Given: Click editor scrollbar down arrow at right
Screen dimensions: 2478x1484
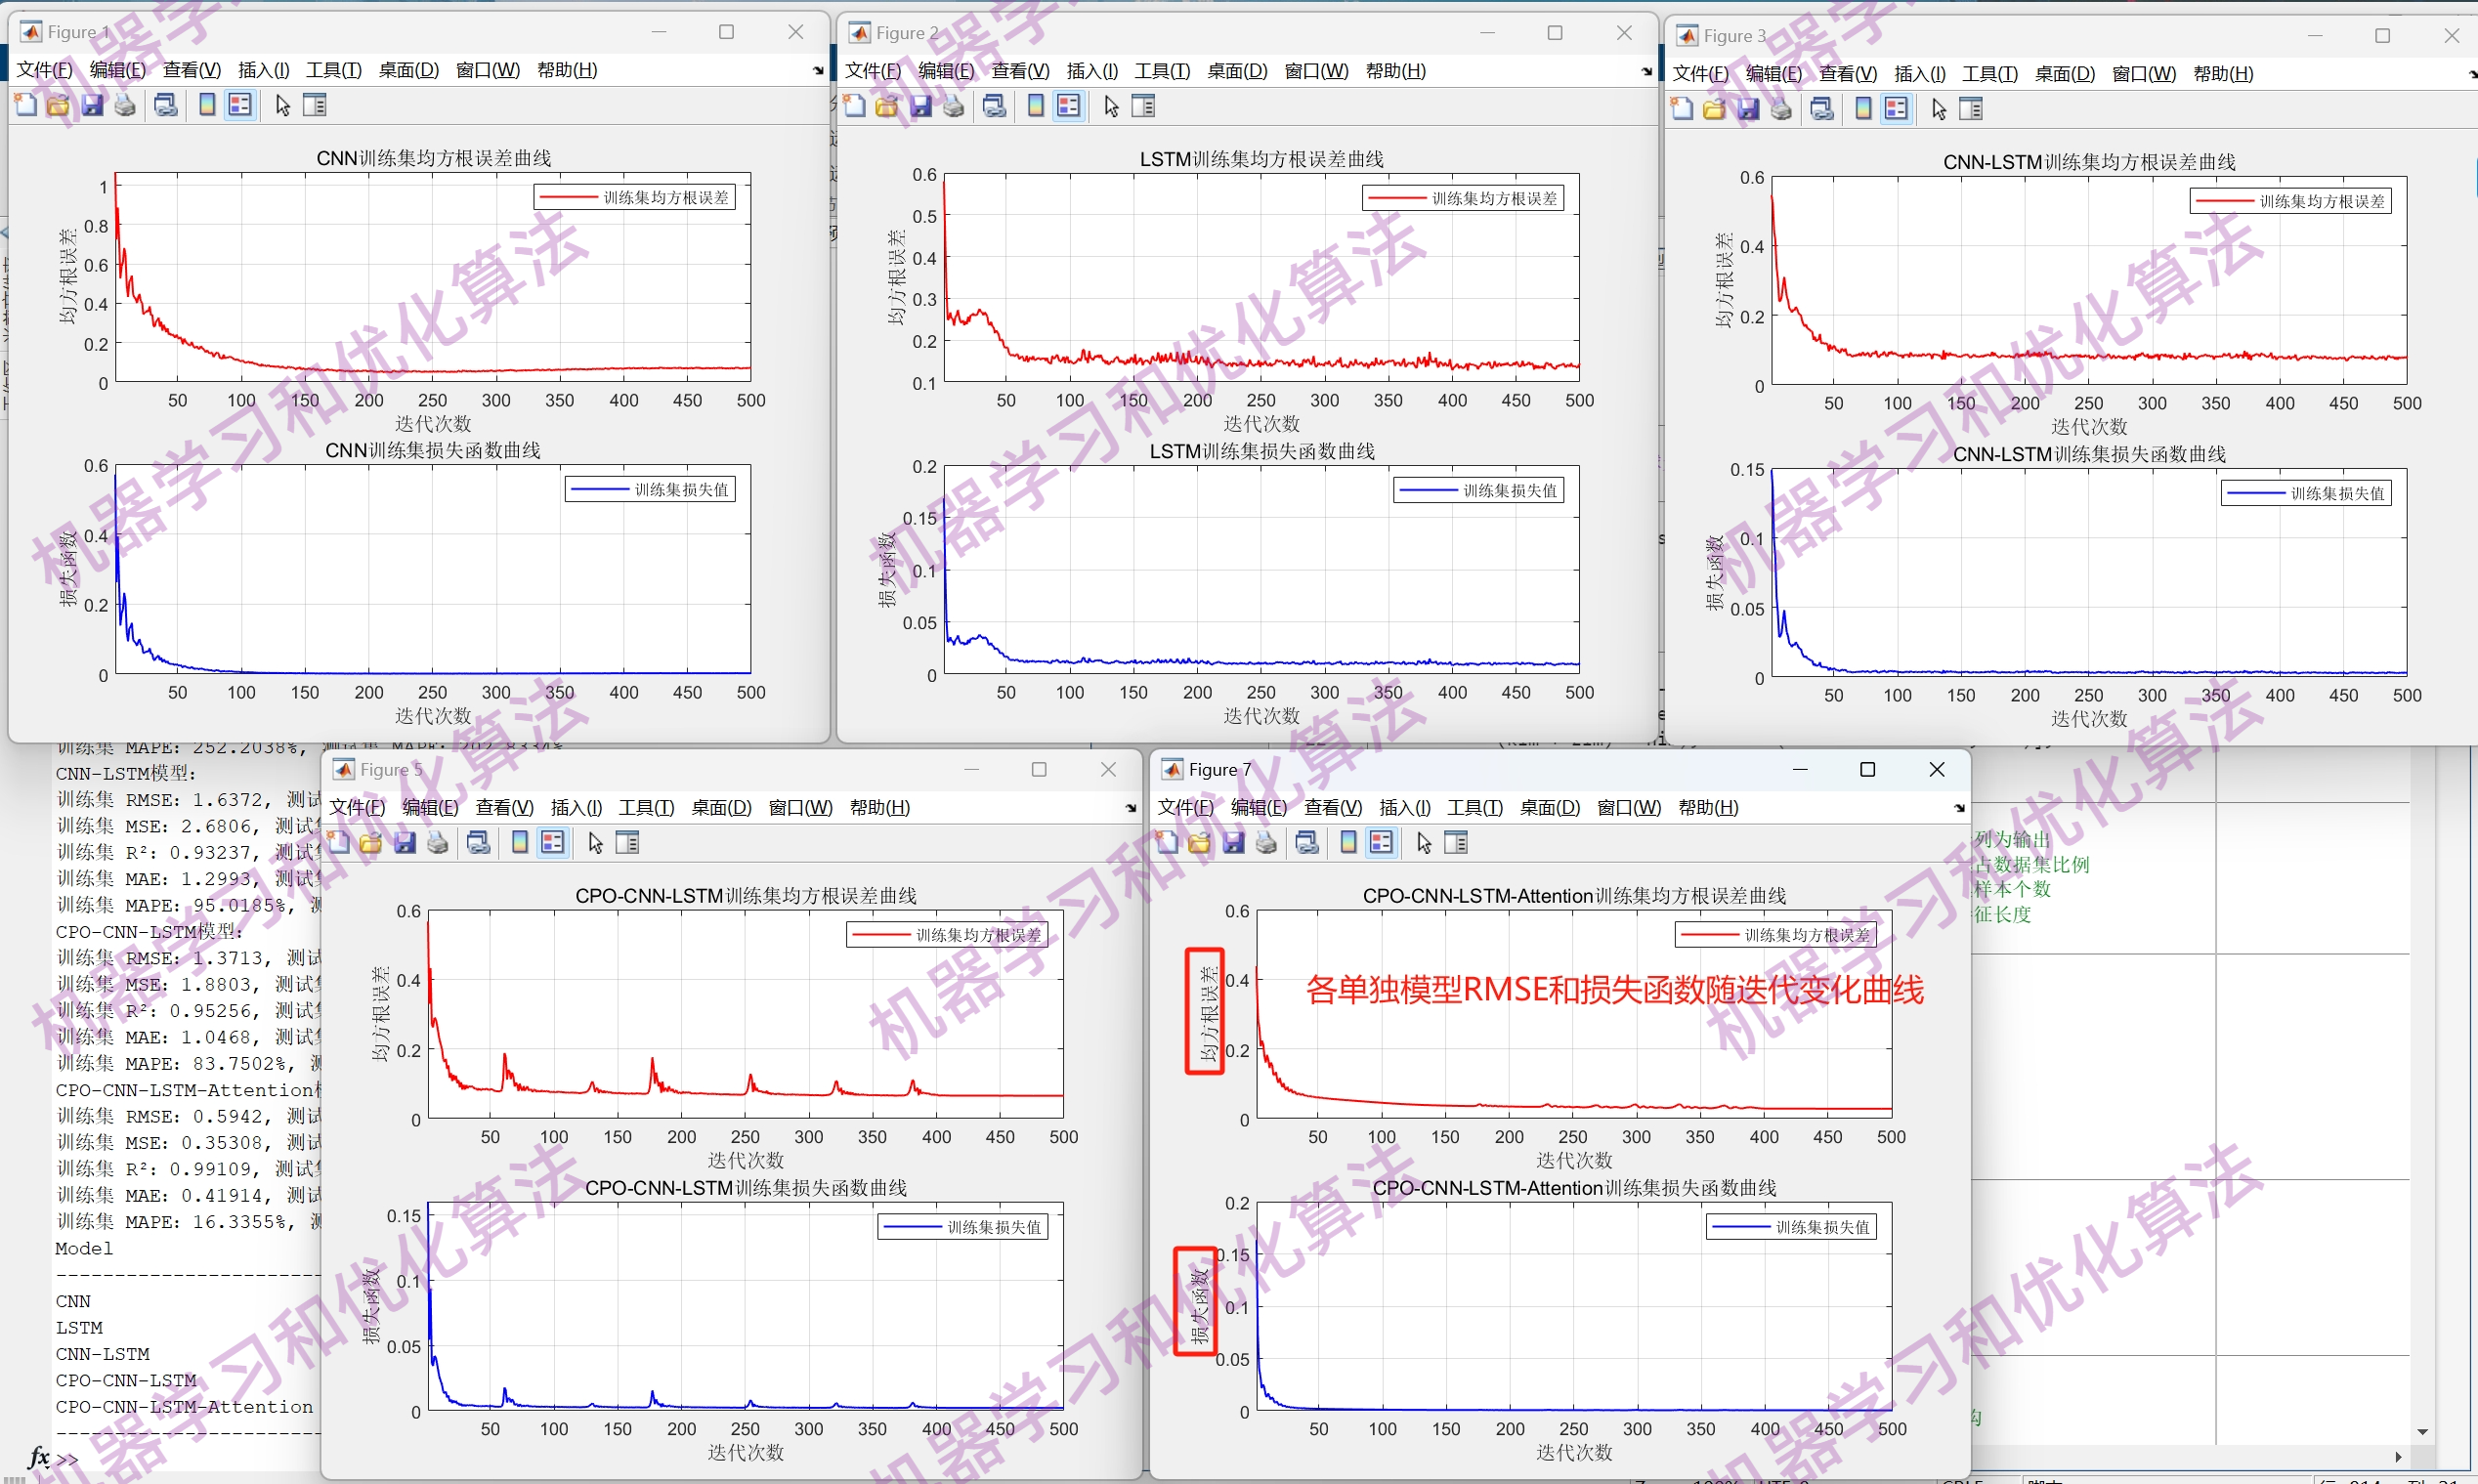Looking at the screenshot, I should pyautogui.click(x=2422, y=1432).
